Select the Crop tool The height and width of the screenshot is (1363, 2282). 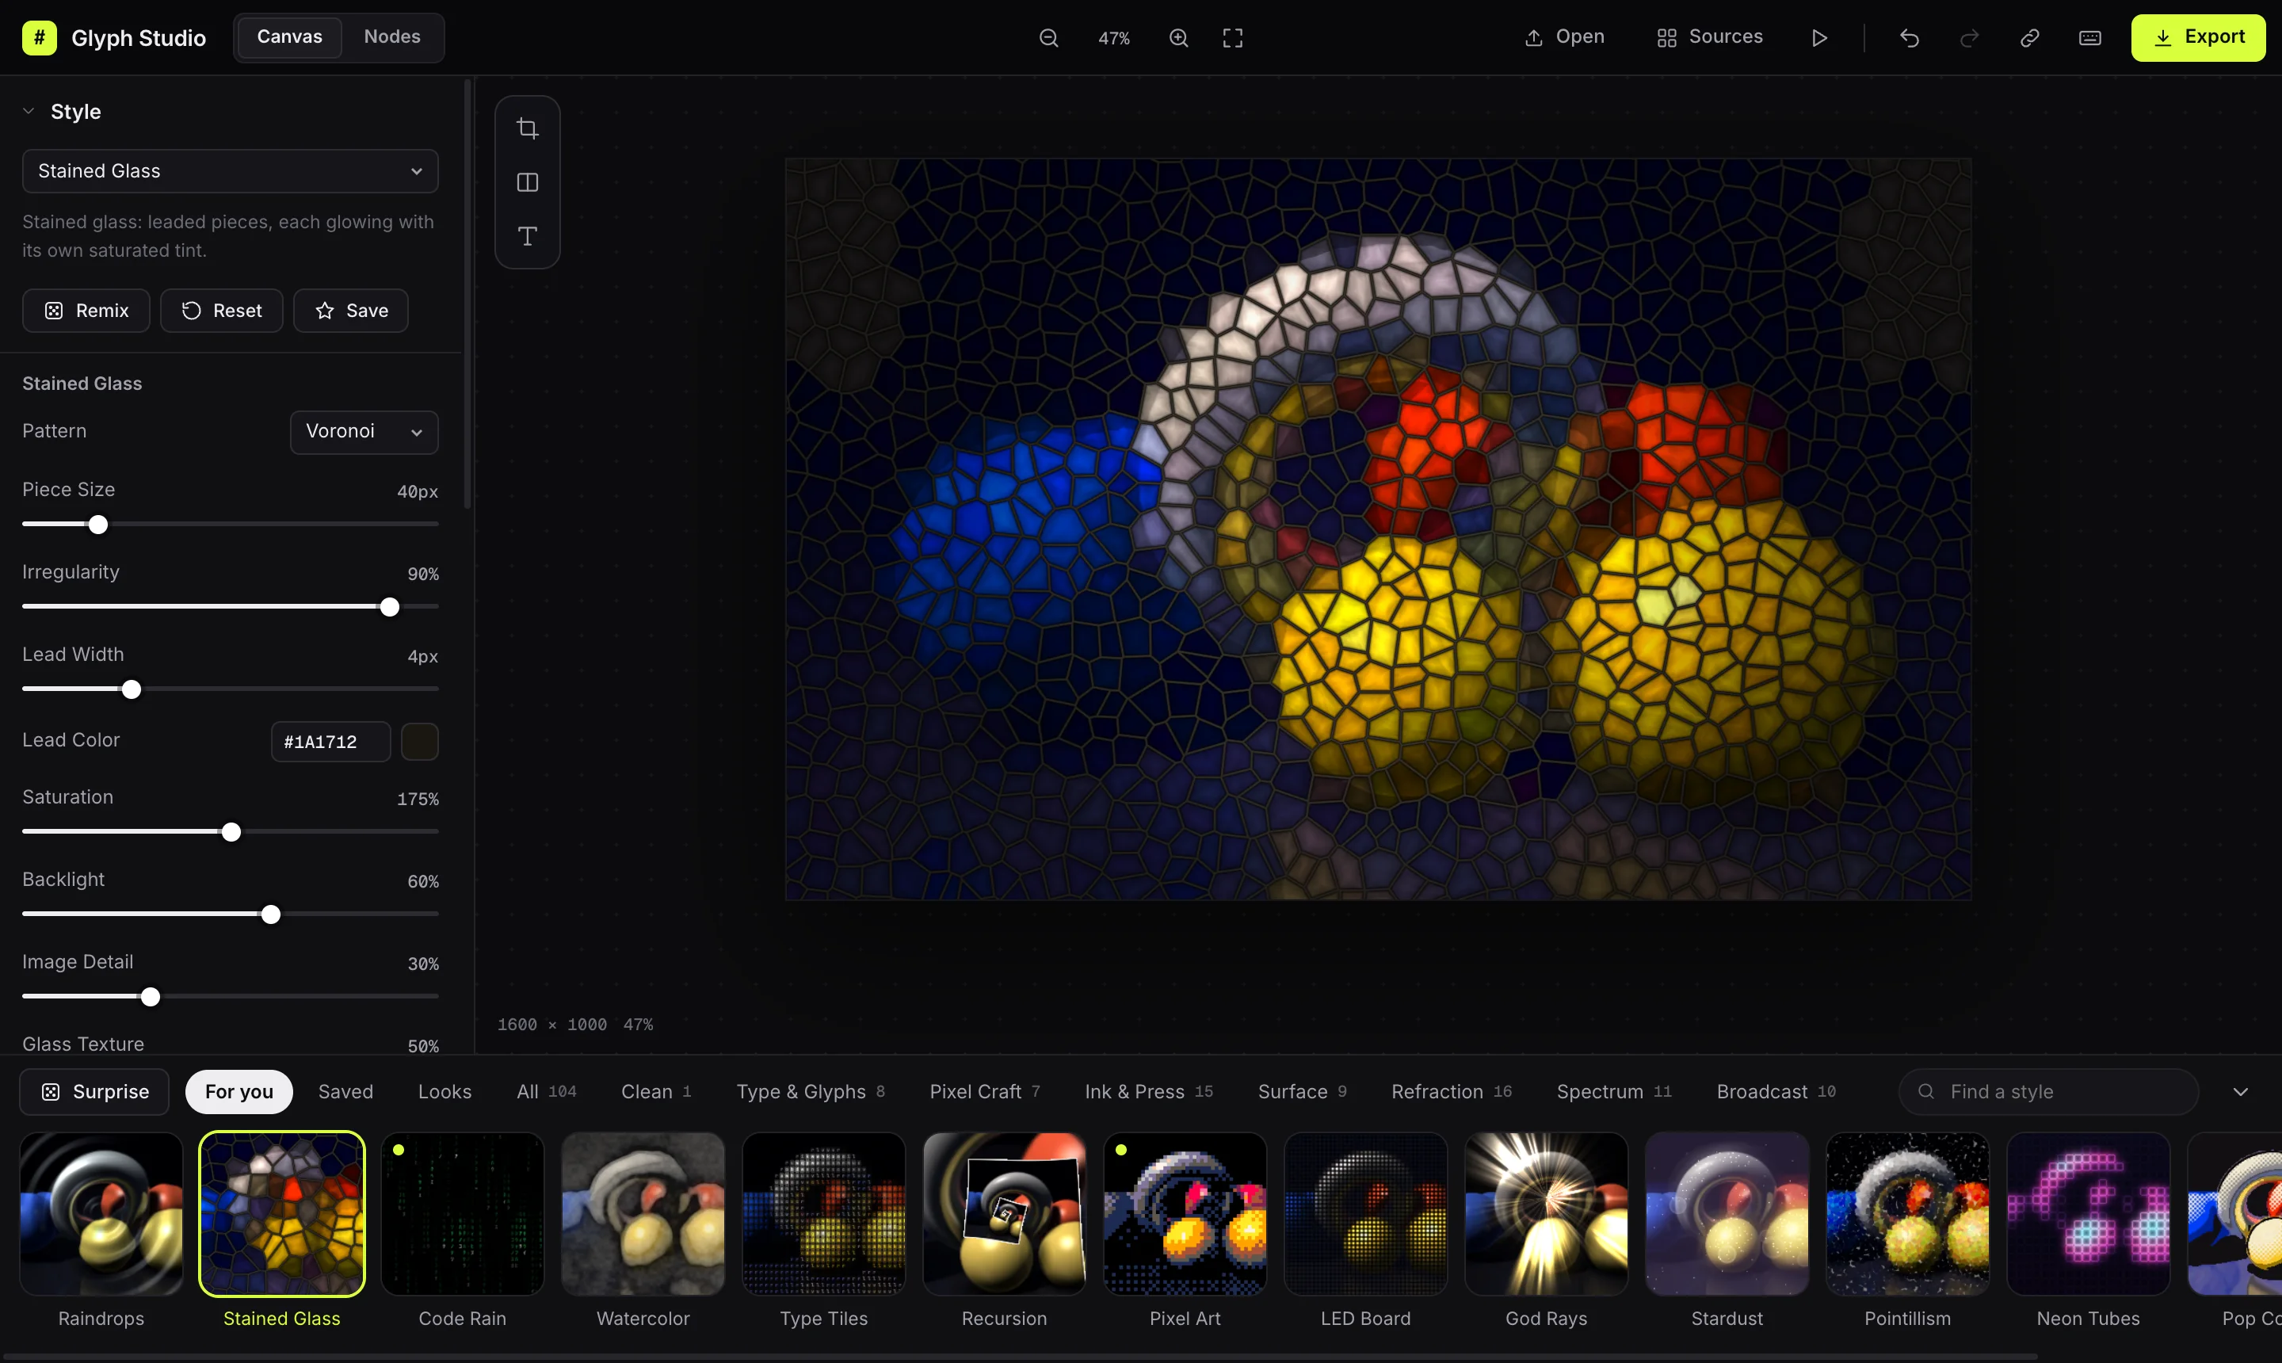pos(527,128)
